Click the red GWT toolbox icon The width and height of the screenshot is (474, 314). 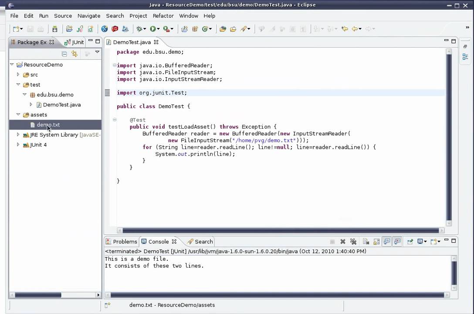(115, 29)
